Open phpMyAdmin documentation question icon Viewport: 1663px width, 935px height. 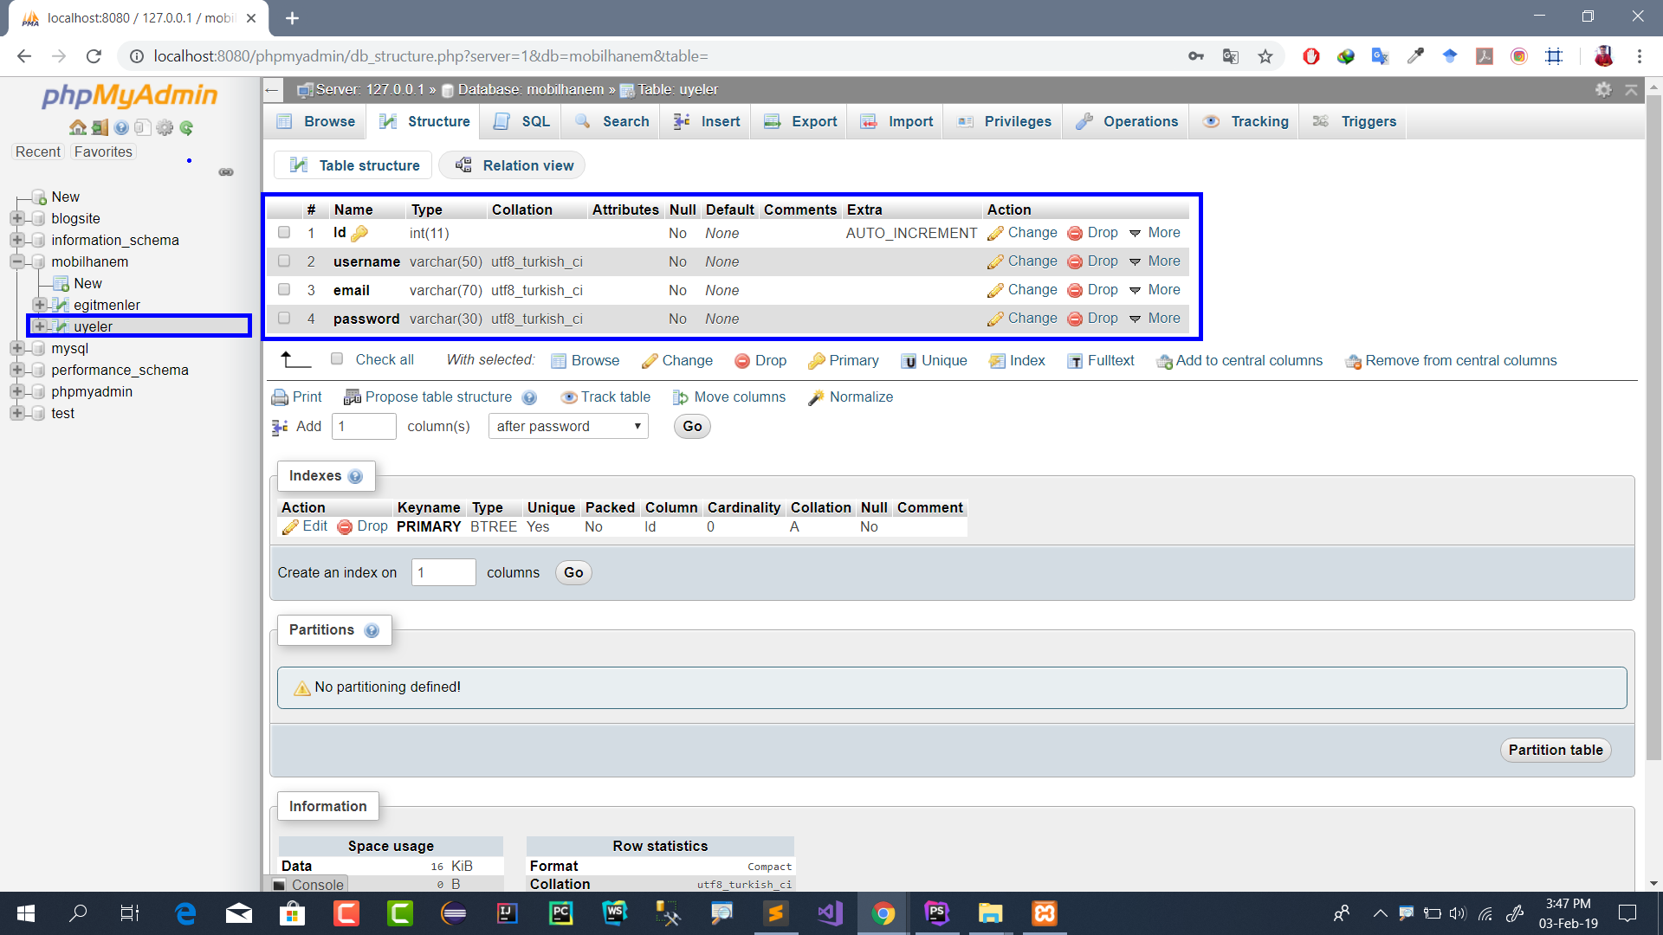point(121,128)
